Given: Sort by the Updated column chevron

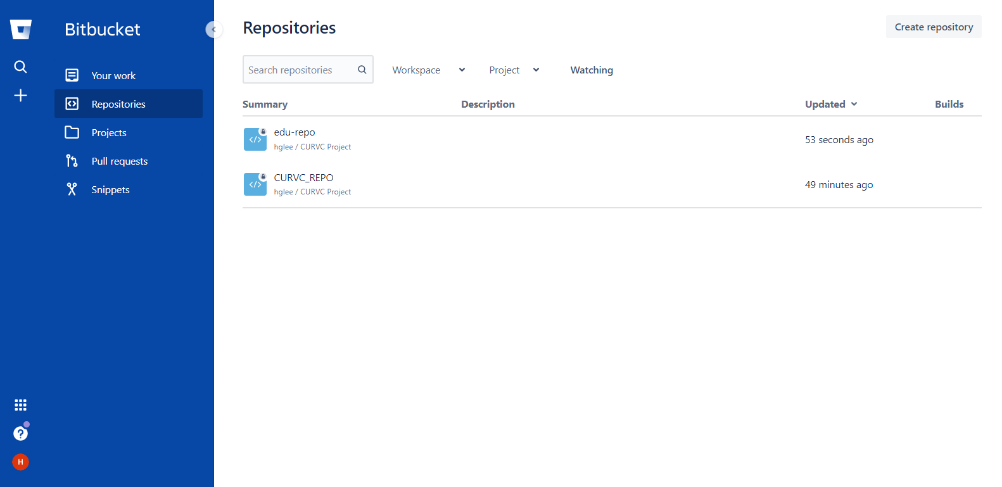Looking at the screenshot, I should click(854, 104).
